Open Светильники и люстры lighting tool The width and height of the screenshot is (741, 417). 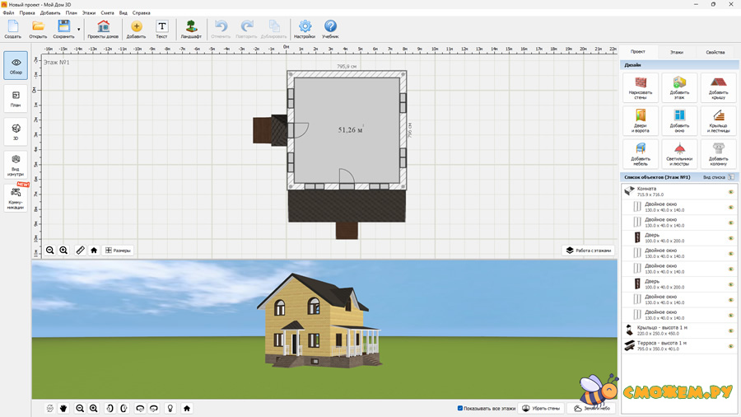click(x=679, y=154)
